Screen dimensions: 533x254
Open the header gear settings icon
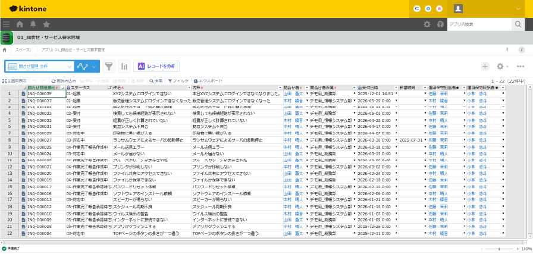click(427, 24)
